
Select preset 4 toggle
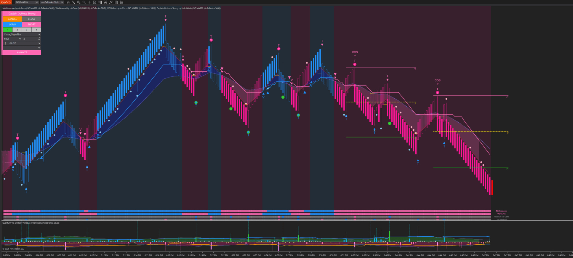36,30
